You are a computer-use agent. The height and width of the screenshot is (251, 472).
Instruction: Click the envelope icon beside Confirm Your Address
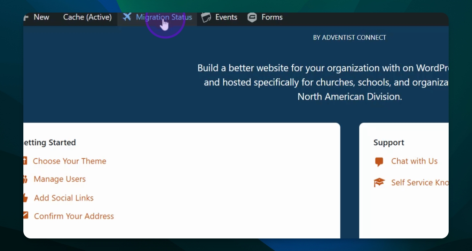coord(25,215)
